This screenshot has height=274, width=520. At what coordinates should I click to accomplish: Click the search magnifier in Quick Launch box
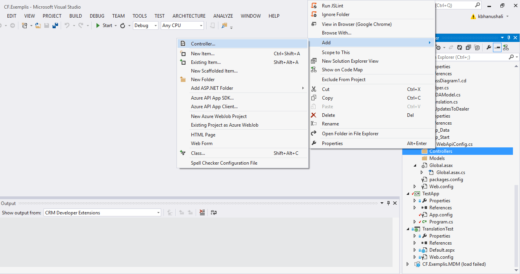coord(477,5)
